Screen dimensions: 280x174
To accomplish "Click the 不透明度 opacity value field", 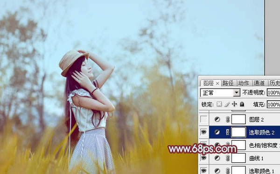I will (x=273, y=93).
